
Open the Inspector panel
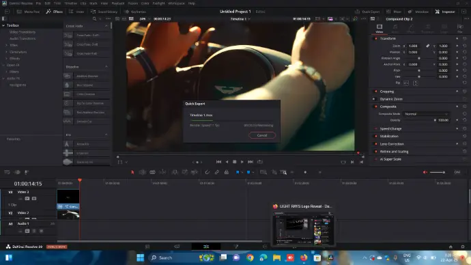click(x=445, y=12)
